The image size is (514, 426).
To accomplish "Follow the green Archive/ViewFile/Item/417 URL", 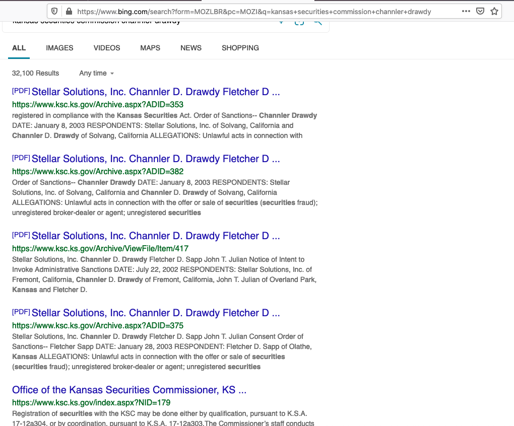I will (x=100, y=249).
